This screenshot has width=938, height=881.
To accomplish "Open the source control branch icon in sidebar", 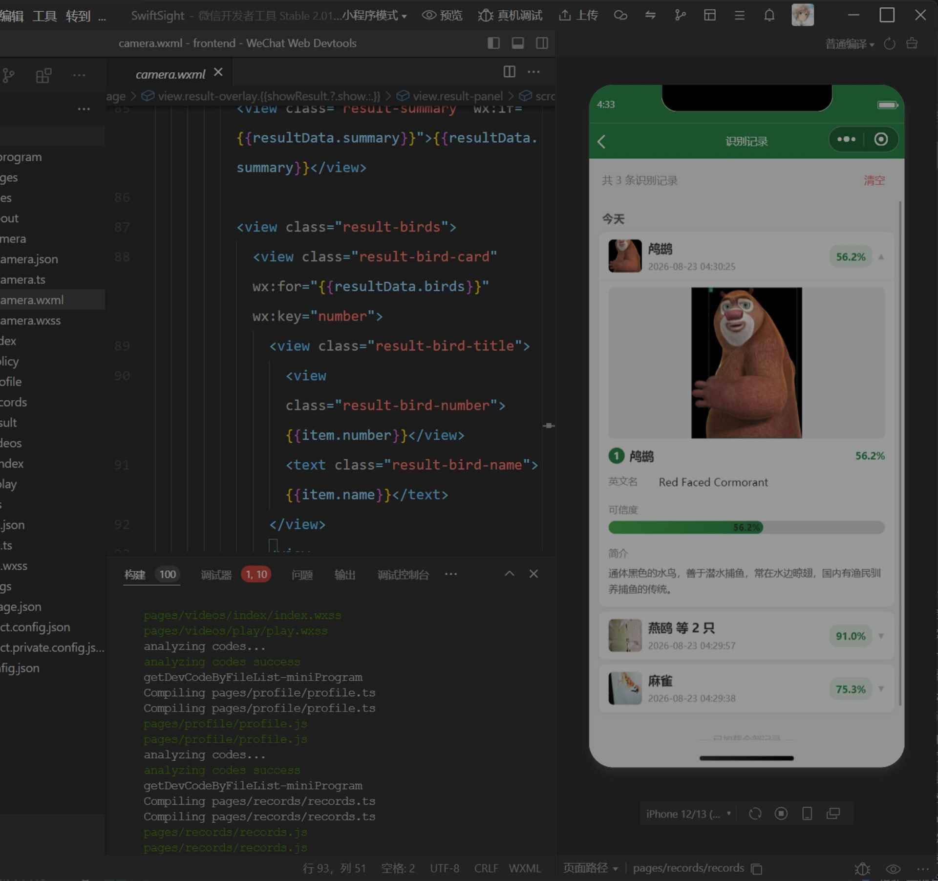I will click(8, 76).
